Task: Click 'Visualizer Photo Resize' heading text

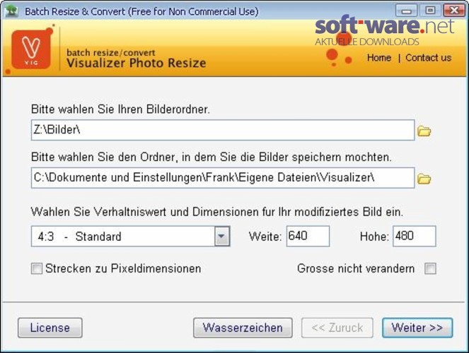Action: point(137,63)
